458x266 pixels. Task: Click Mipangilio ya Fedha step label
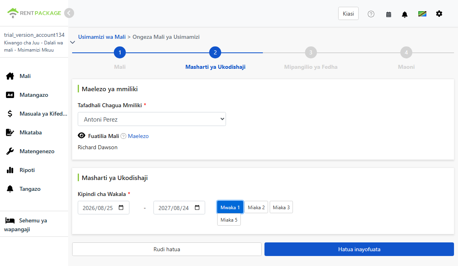click(x=311, y=67)
